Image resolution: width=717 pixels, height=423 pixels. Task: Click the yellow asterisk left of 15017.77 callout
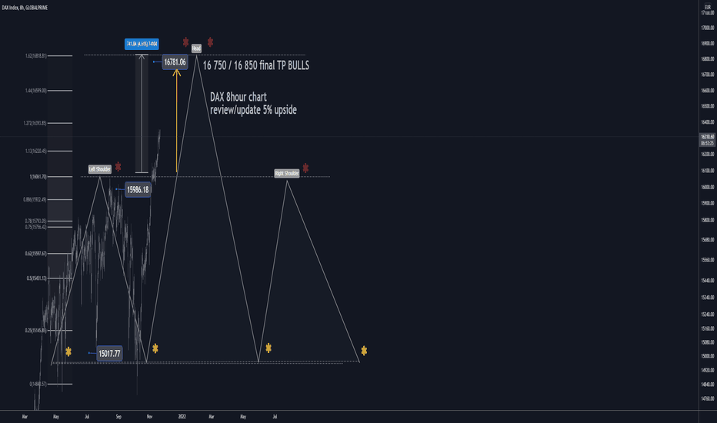pyautogui.click(x=68, y=351)
